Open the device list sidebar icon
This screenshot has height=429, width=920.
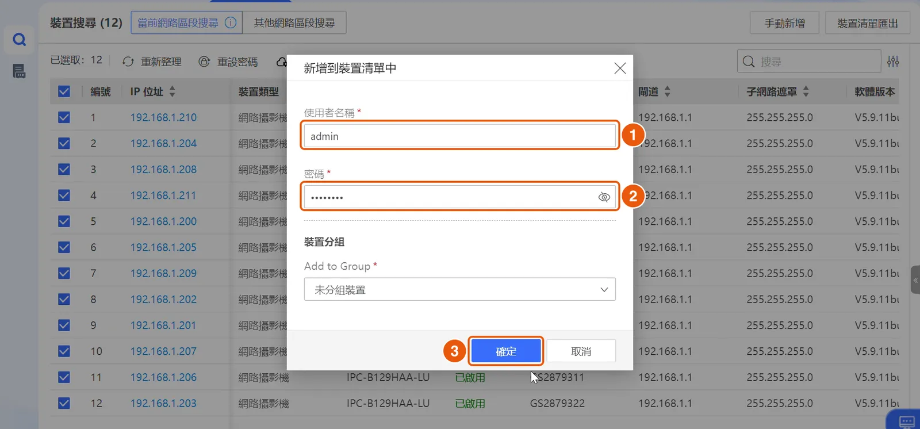pos(19,71)
